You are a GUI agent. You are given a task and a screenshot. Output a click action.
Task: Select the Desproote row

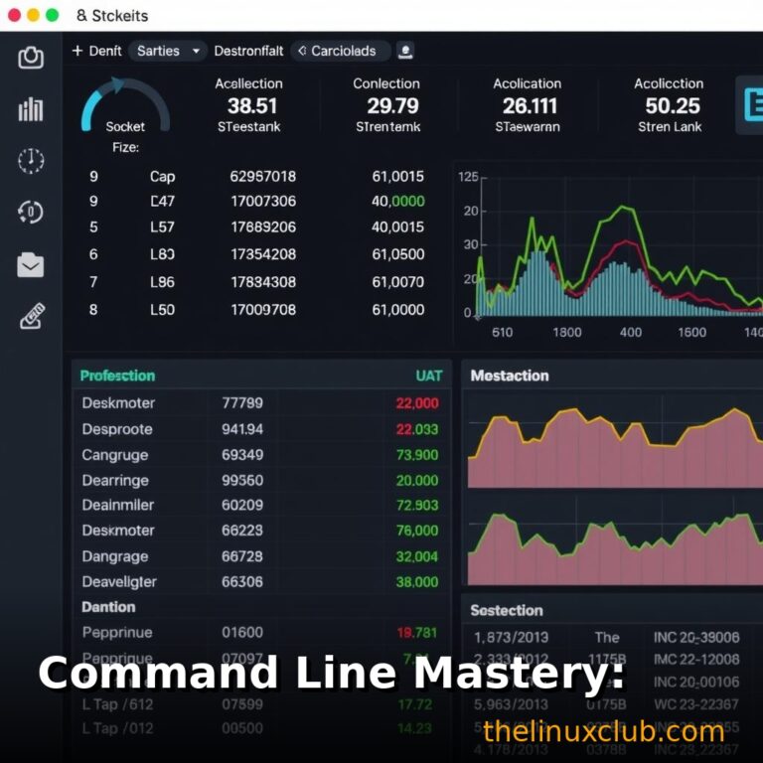pos(261,429)
